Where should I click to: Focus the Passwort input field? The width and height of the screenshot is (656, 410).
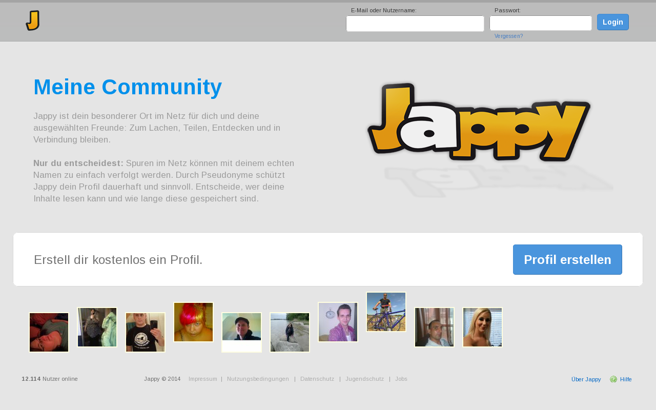tap(541, 23)
